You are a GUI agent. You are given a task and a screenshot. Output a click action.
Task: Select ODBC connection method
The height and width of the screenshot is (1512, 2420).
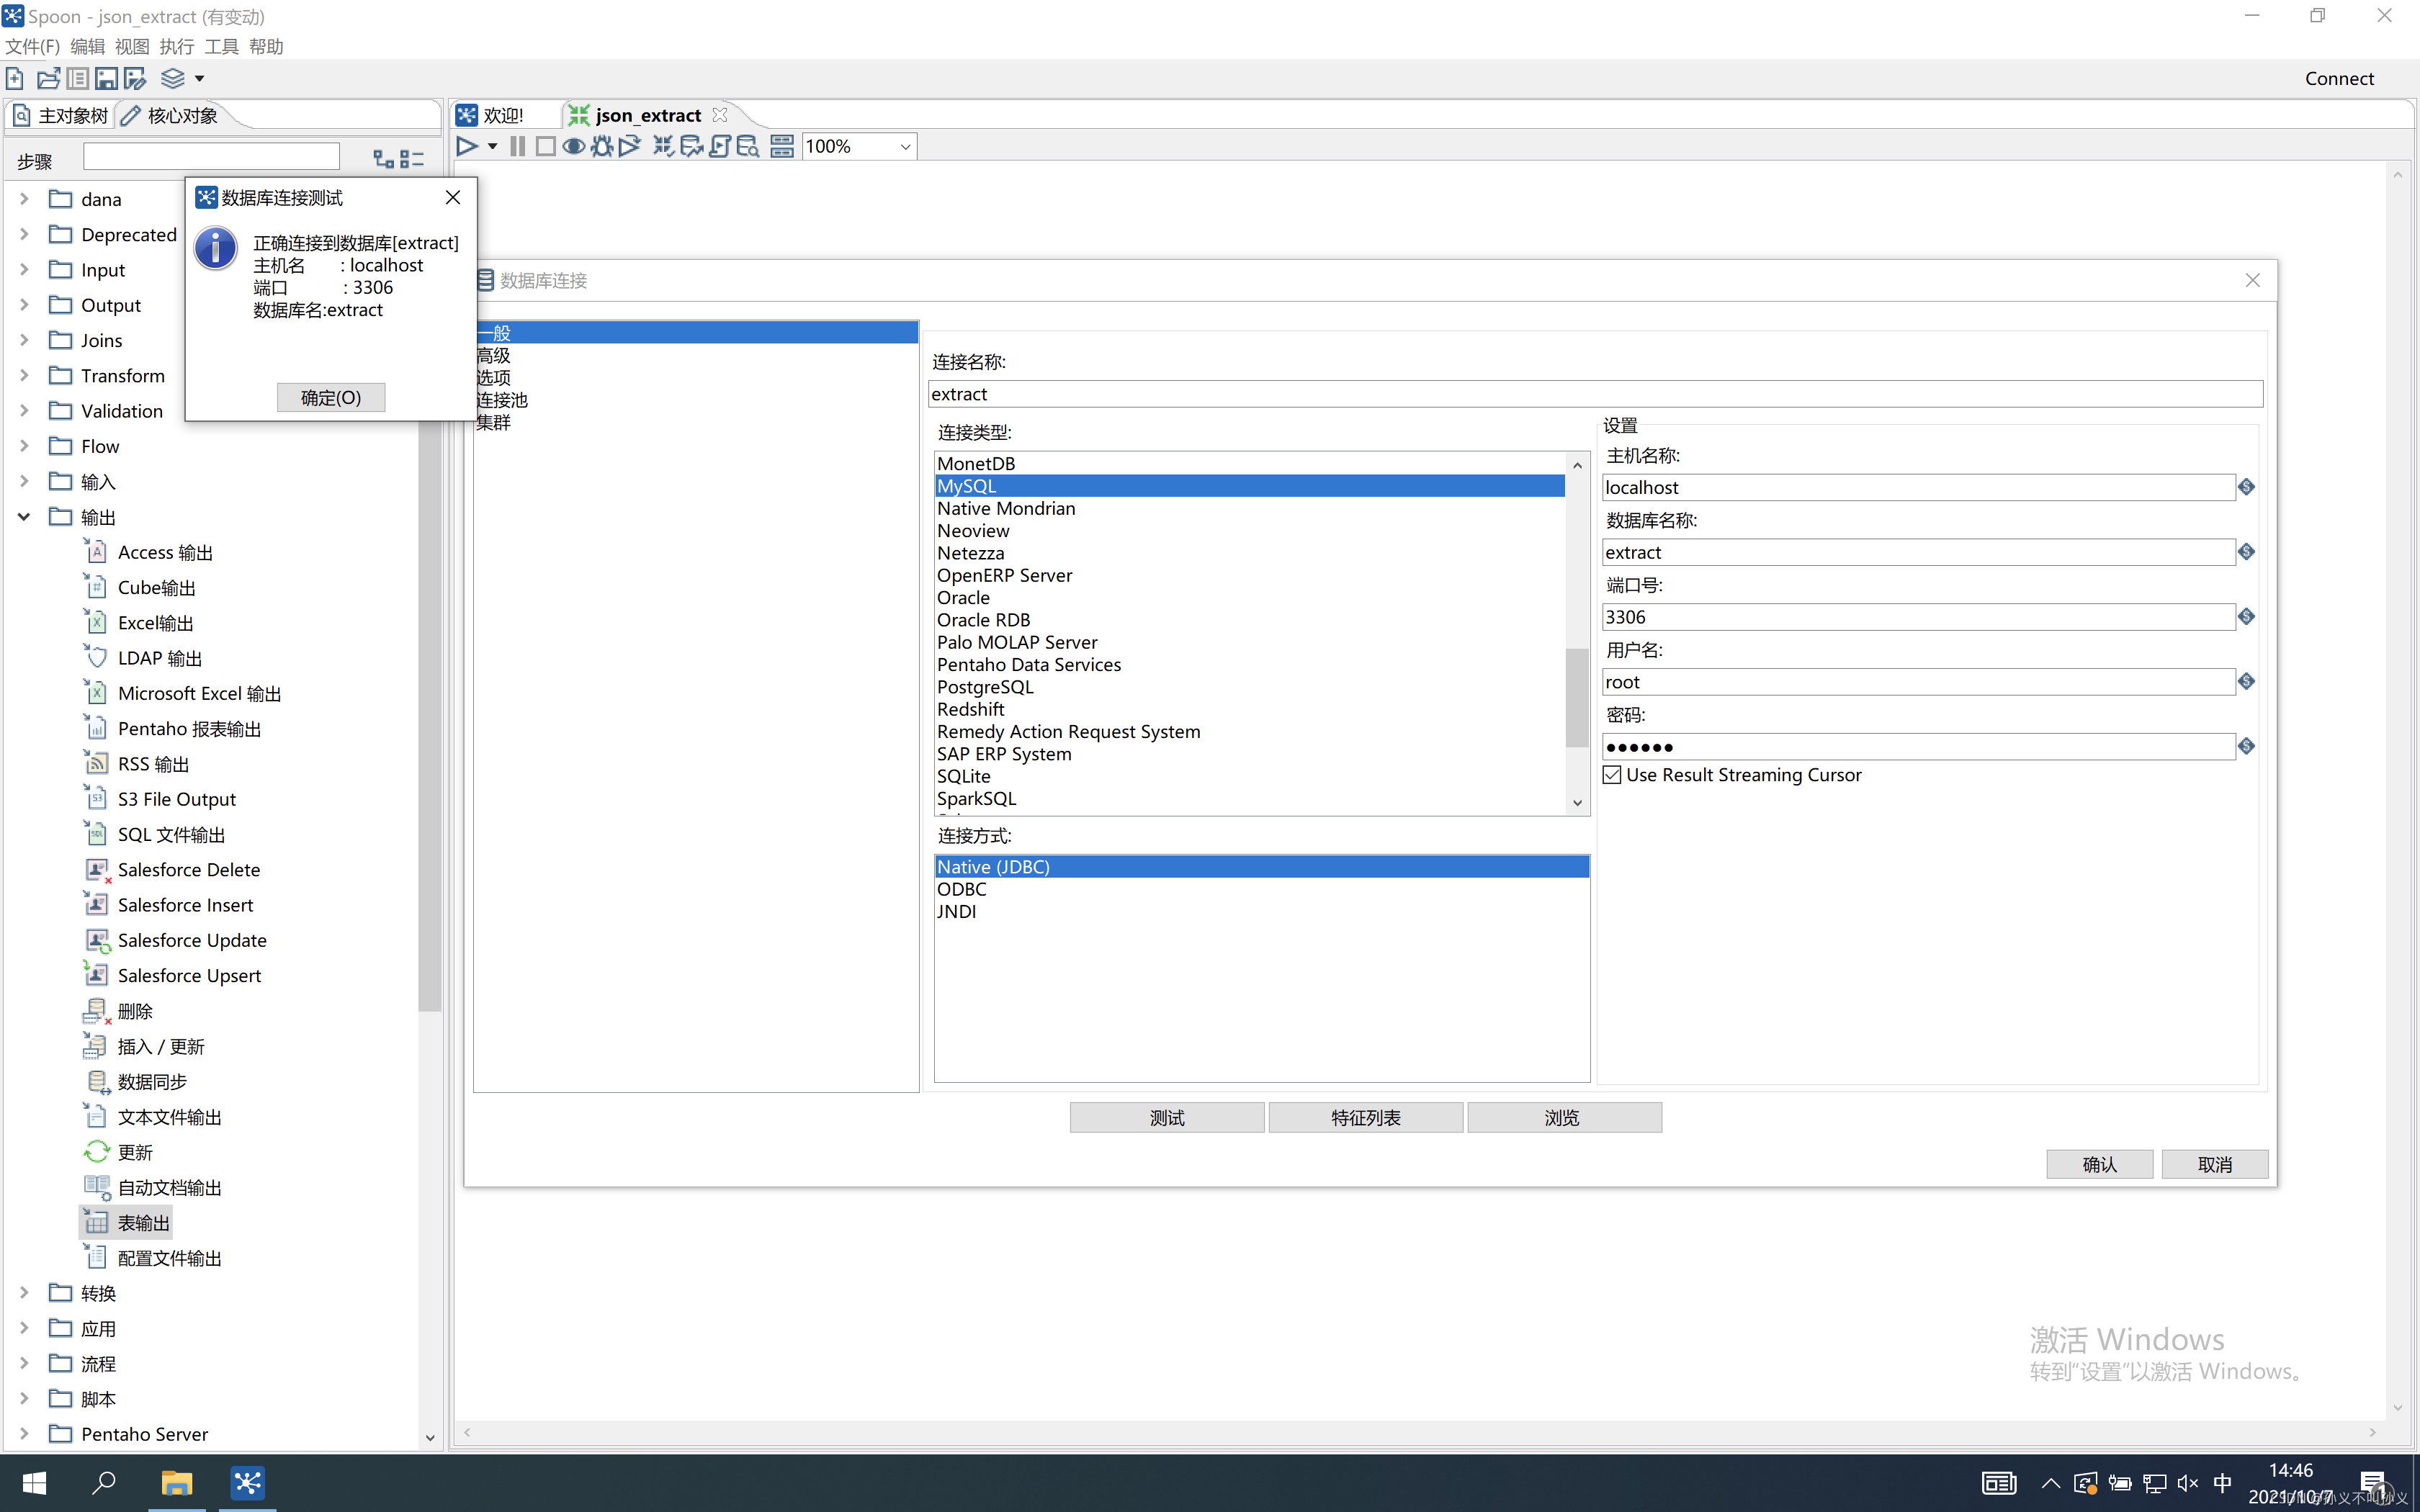pyautogui.click(x=961, y=889)
